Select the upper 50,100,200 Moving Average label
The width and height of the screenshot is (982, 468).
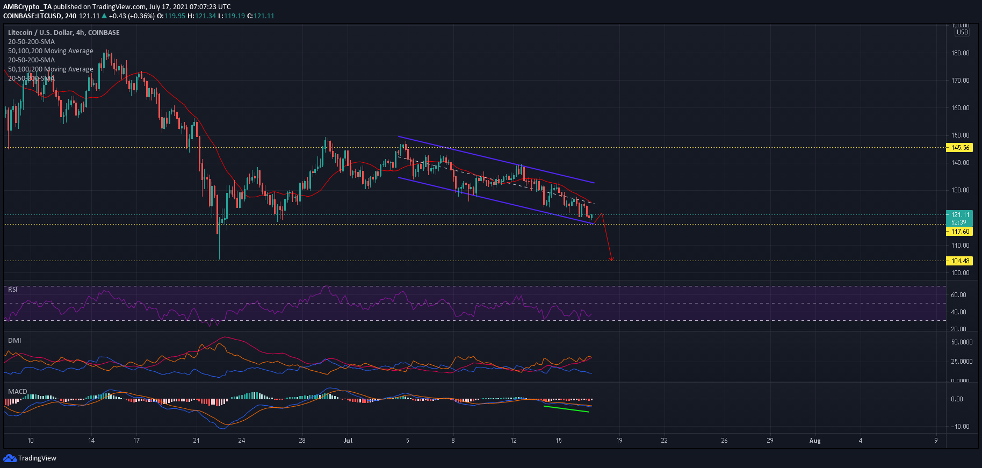tap(50, 51)
